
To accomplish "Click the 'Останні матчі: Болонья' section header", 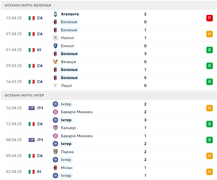I will (x=28, y=5).
